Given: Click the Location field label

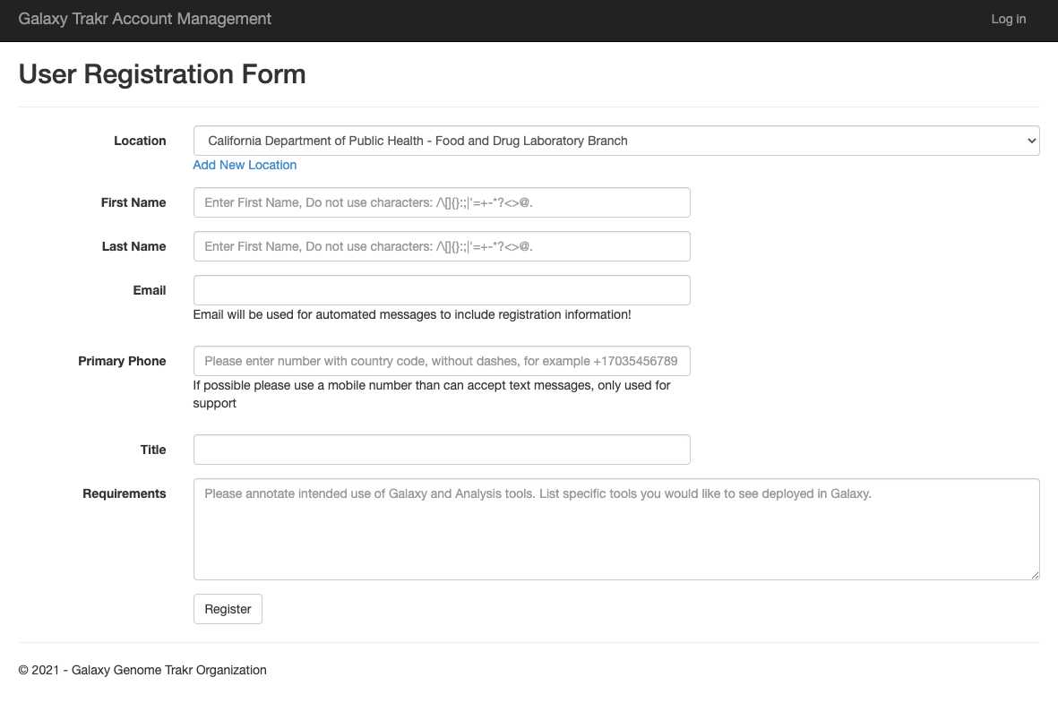Looking at the screenshot, I should click(140, 141).
